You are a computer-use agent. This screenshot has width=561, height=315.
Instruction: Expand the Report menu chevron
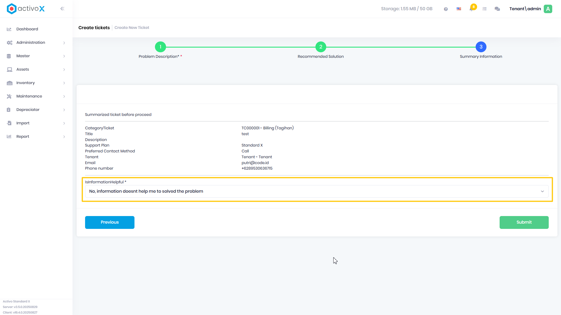pyautogui.click(x=64, y=137)
